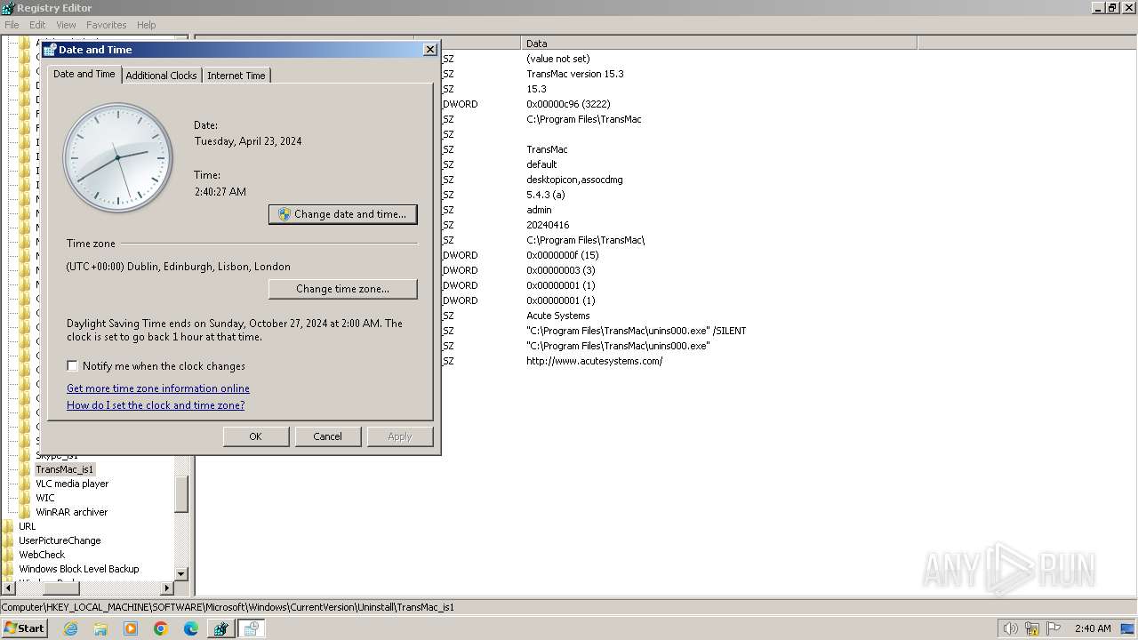The width and height of the screenshot is (1138, 640).
Task: Open Action Center flag tray icon
Action: (1054, 628)
